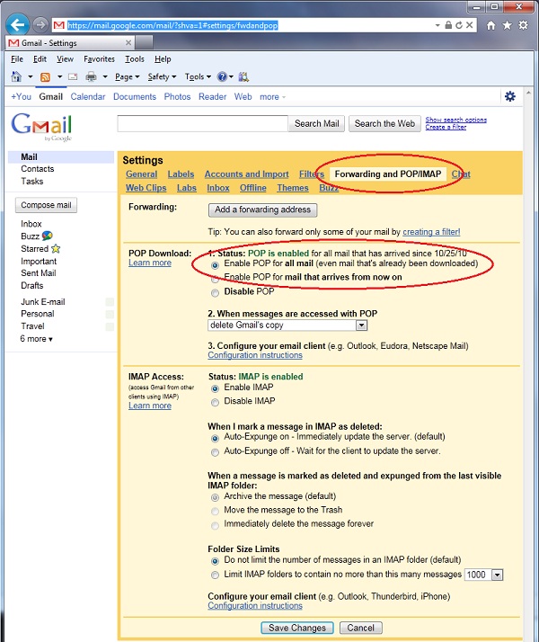The image size is (539, 642).
Task: Open the Safety dropdown menu
Action: 162,76
